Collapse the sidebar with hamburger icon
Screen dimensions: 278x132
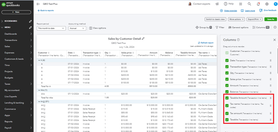[x=38, y=4]
